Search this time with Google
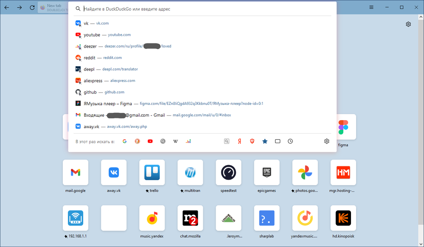424x247 pixels. point(125,141)
